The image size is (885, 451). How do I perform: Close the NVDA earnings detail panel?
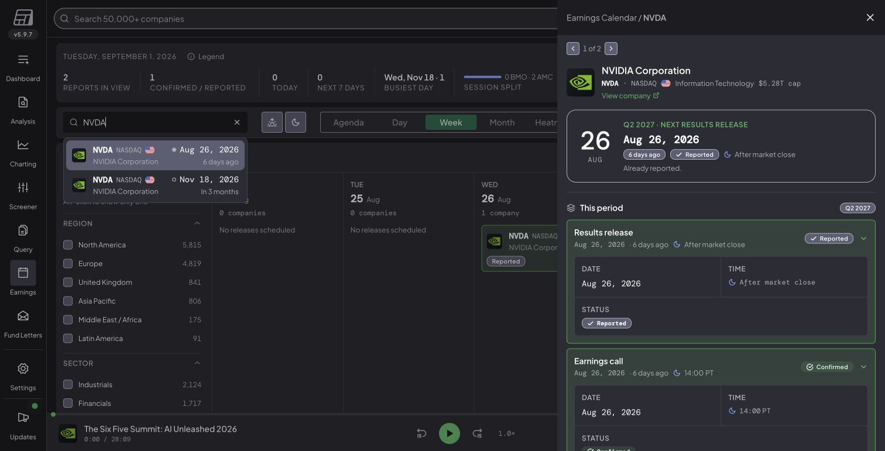[870, 18]
